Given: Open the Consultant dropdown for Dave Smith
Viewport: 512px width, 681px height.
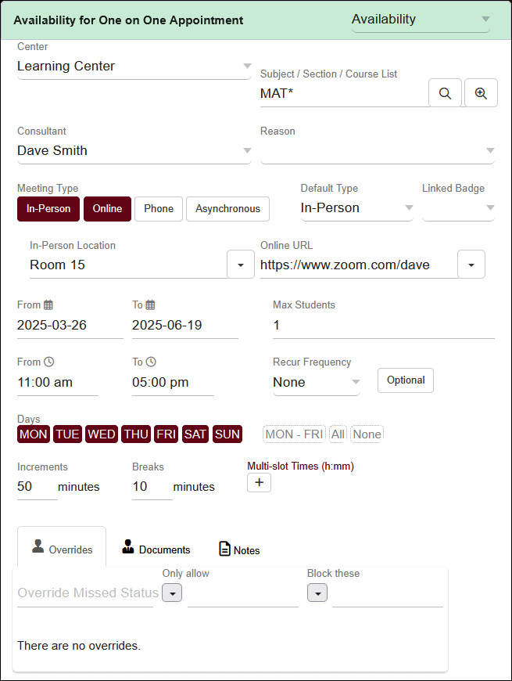Looking at the screenshot, I should click(247, 151).
